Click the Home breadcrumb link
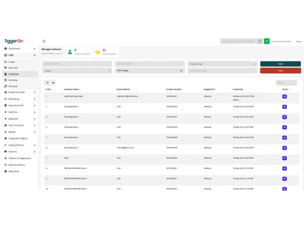This screenshot has width=304, height=228. [44, 54]
